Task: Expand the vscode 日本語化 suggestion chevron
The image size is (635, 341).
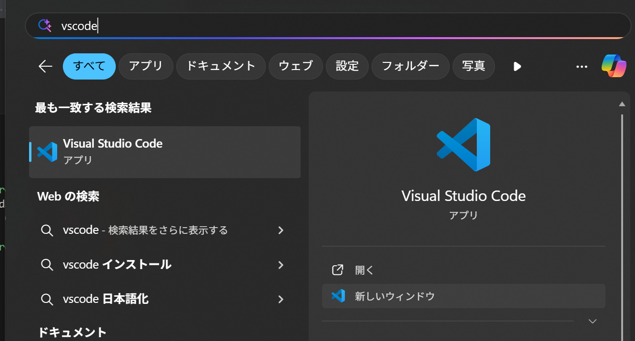Action: coord(281,300)
